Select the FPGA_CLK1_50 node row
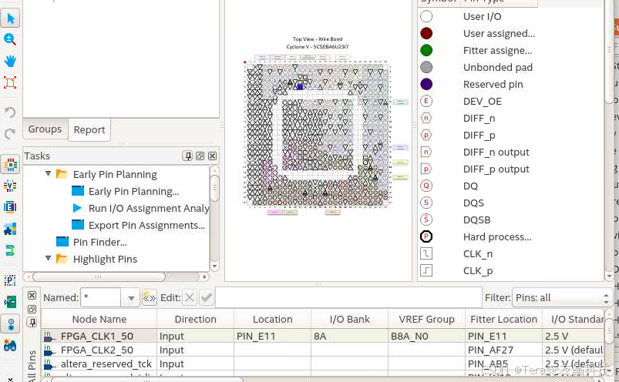Viewport: 619px width, 382px height. 99,336
